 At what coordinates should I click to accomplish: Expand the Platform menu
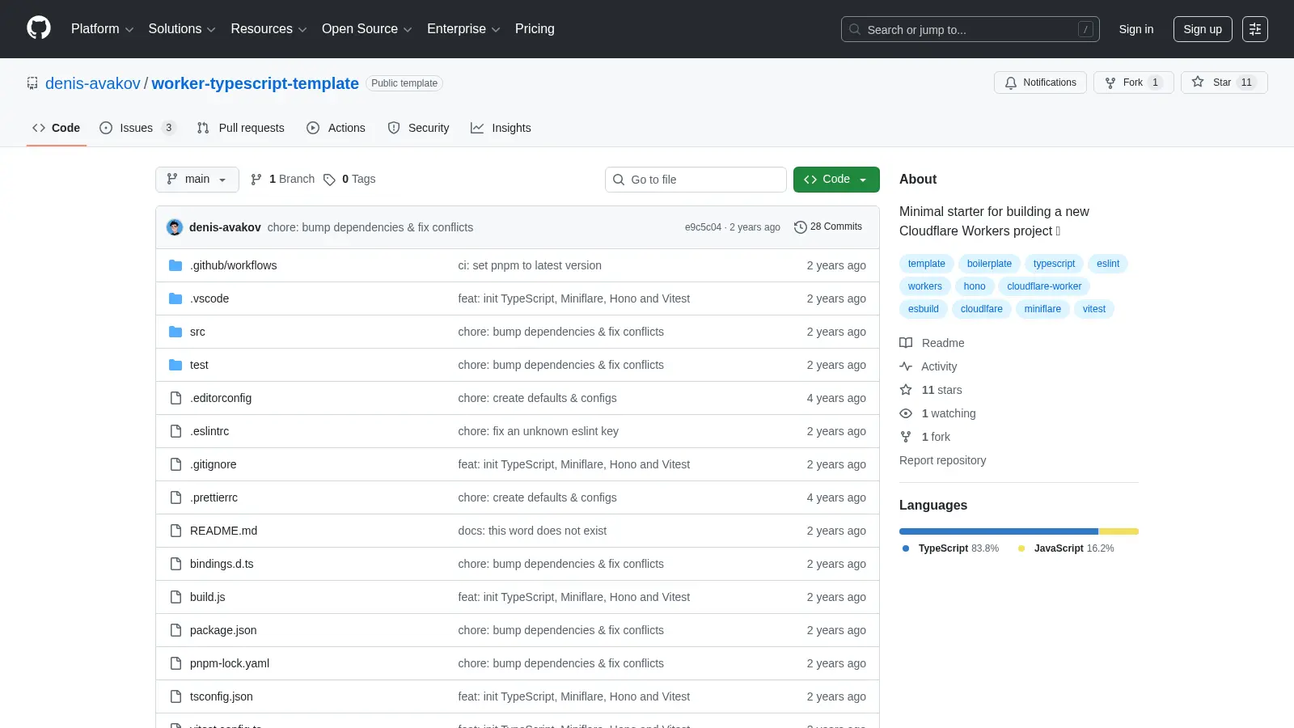click(102, 29)
